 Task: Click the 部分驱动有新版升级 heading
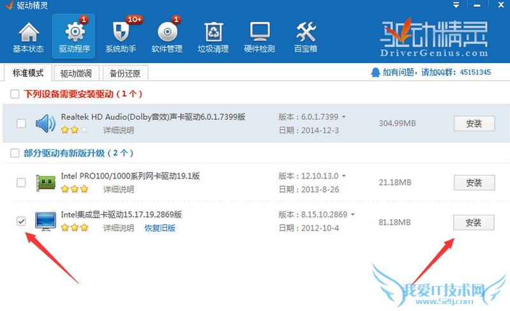coord(79,153)
